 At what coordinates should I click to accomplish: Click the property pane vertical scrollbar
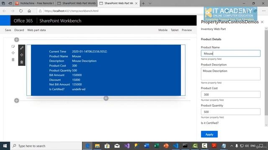[266, 73]
